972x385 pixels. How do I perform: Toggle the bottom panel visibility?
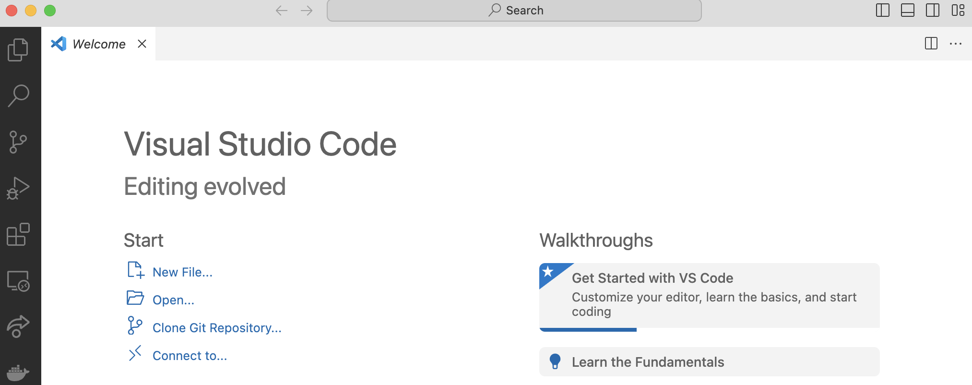coord(907,10)
